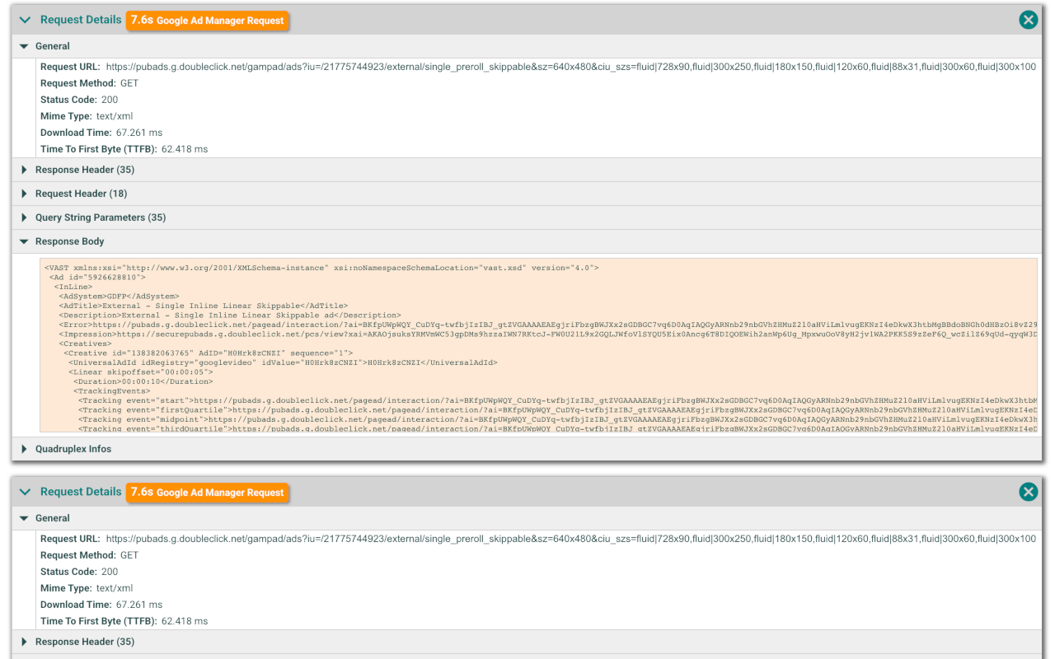
Task: Click Request Method GET in second panel
Action: (89, 555)
